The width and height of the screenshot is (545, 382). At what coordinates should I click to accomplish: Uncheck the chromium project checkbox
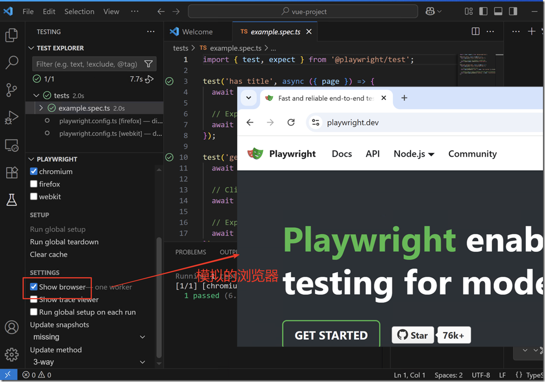click(34, 171)
